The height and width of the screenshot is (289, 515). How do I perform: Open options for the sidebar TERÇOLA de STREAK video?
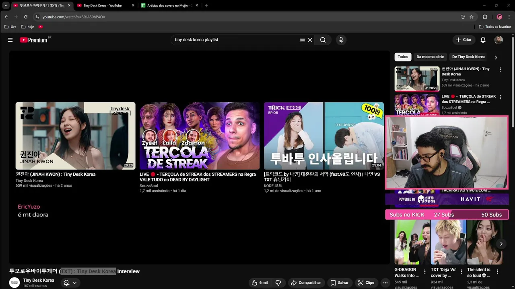coord(500,97)
